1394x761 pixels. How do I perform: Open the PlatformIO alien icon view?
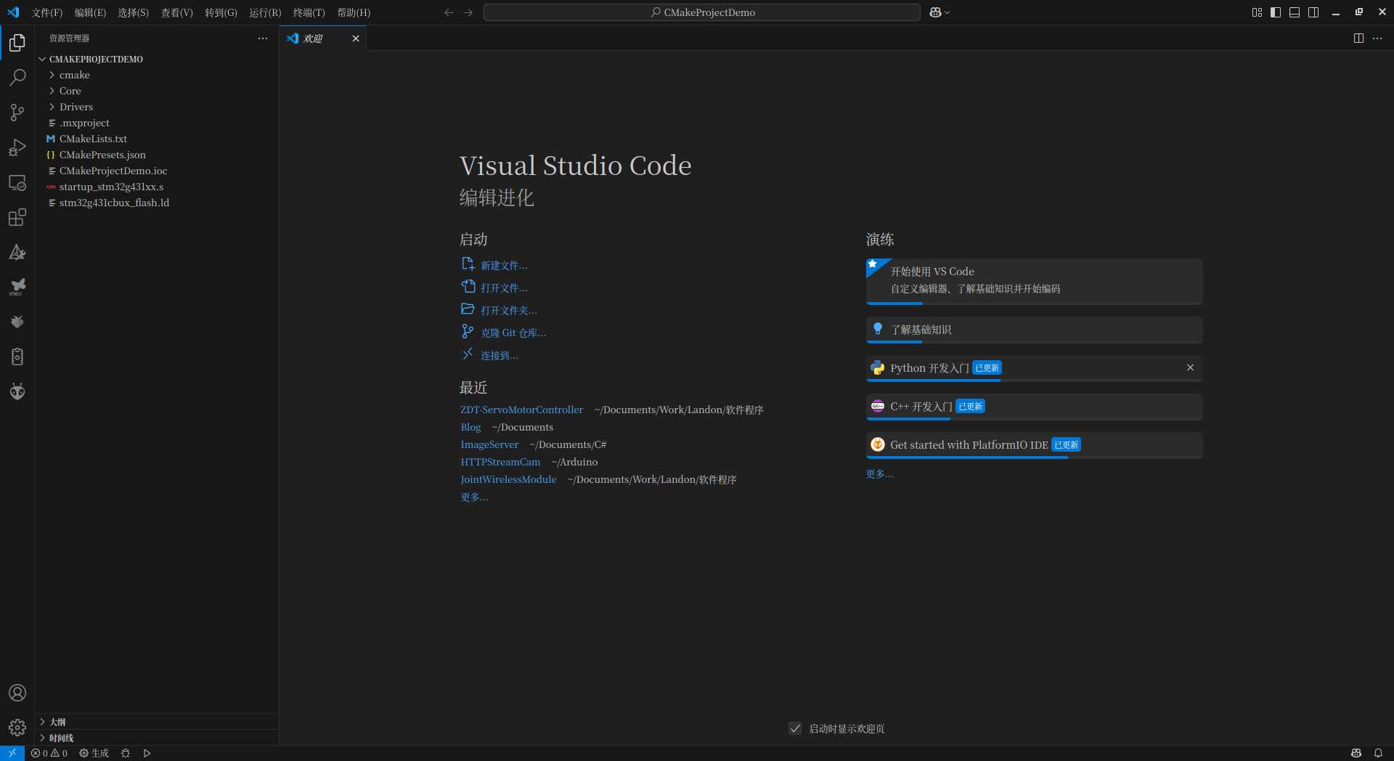point(17,391)
